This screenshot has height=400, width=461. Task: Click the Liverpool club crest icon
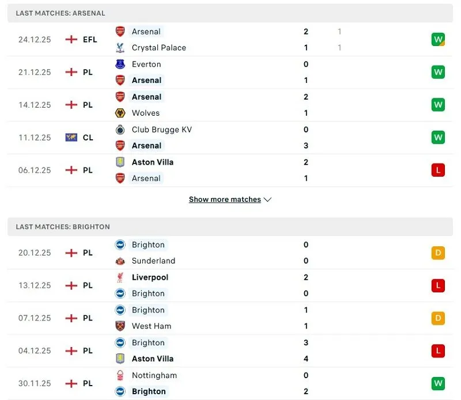[120, 277]
